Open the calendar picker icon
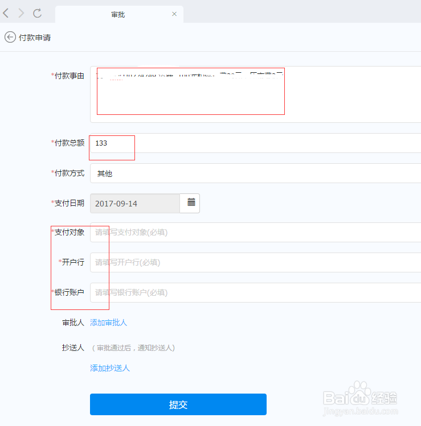 191,202
